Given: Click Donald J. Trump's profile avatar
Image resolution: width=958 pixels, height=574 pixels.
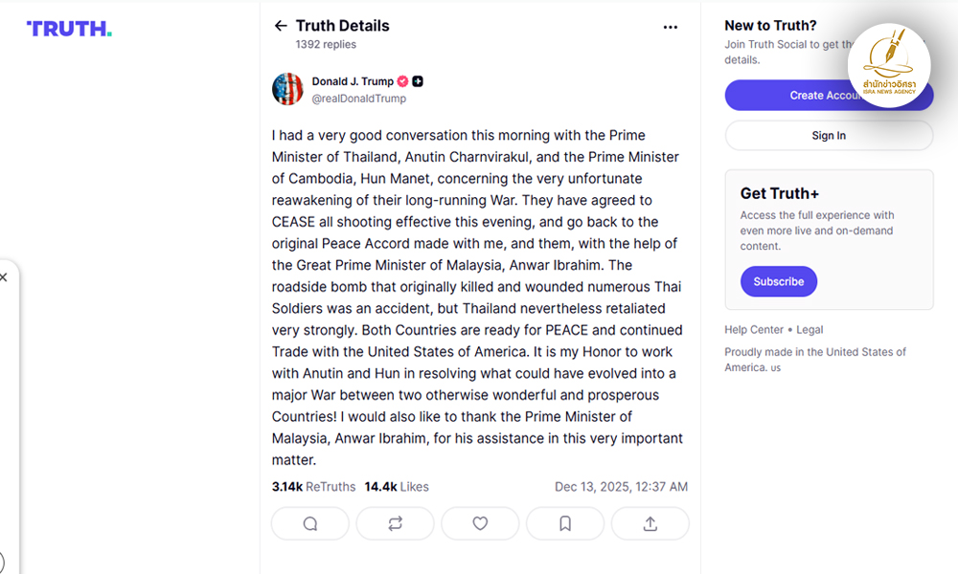Looking at the screenshot, I should coord(287,89).
